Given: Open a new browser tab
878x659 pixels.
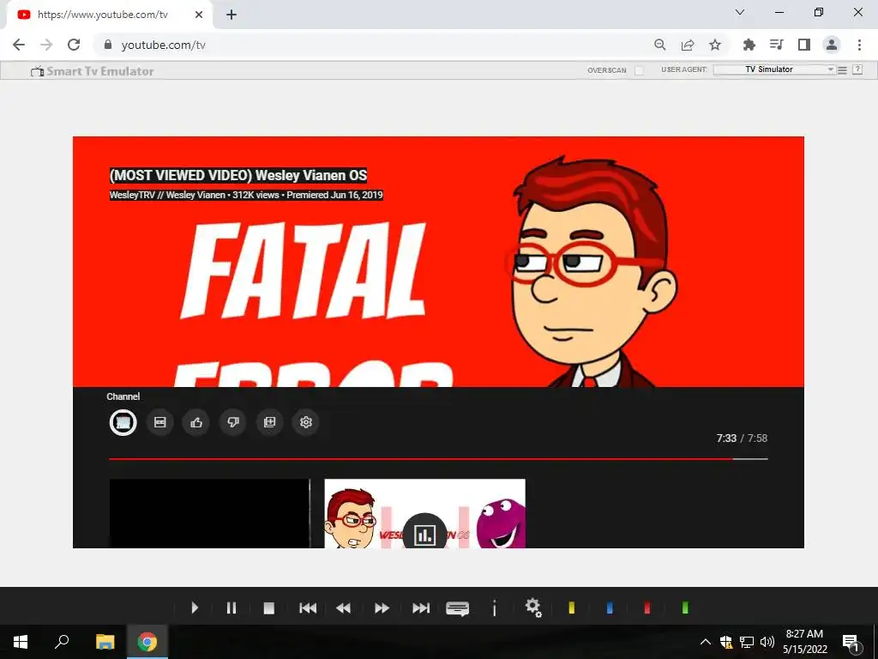Looking at the screenshot, I should [232, 15].
